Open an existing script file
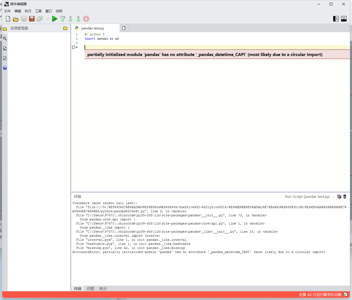Screen dimensions: 352x300 [16, 19]
